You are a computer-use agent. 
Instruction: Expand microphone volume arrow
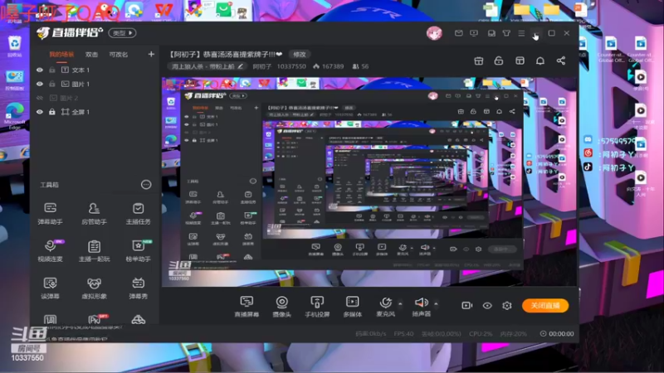pyautogui.click(x=400, y=303)
